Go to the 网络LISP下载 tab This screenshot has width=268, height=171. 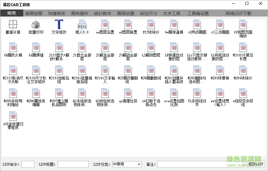[238, 13]
